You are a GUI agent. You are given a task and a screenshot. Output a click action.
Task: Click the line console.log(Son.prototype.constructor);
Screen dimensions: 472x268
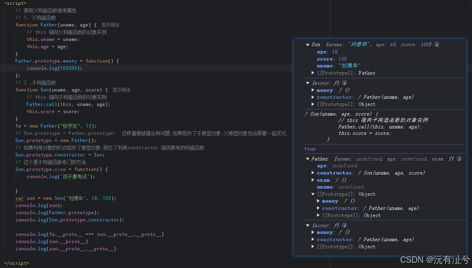click(70, 220)
